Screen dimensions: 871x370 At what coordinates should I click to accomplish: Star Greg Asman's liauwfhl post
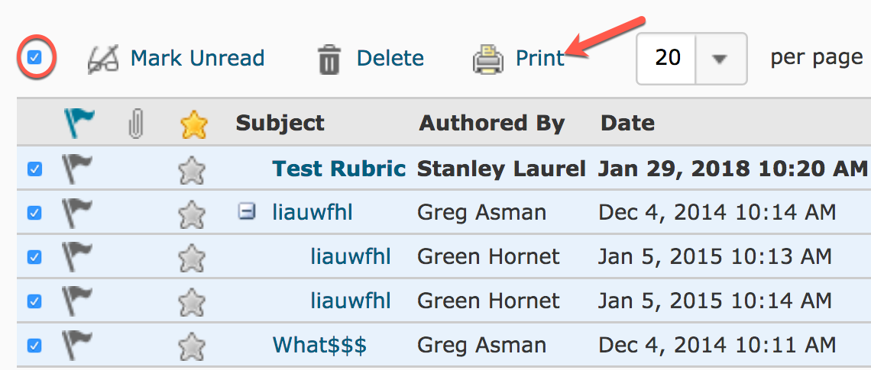pyautogui.click(x=192, y=214)
